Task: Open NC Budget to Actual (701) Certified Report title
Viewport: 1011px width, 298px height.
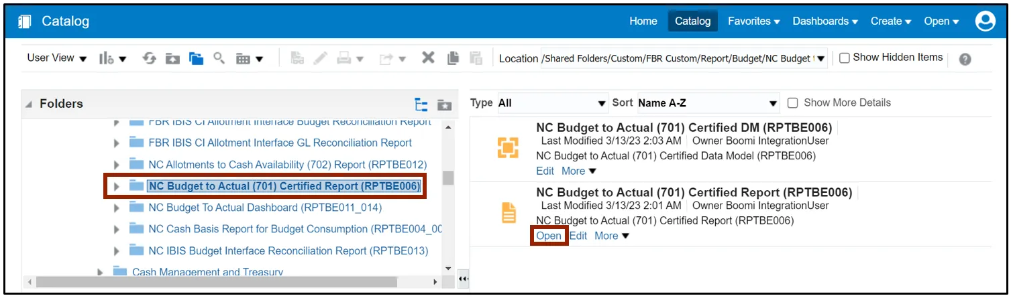Action: 694,192
